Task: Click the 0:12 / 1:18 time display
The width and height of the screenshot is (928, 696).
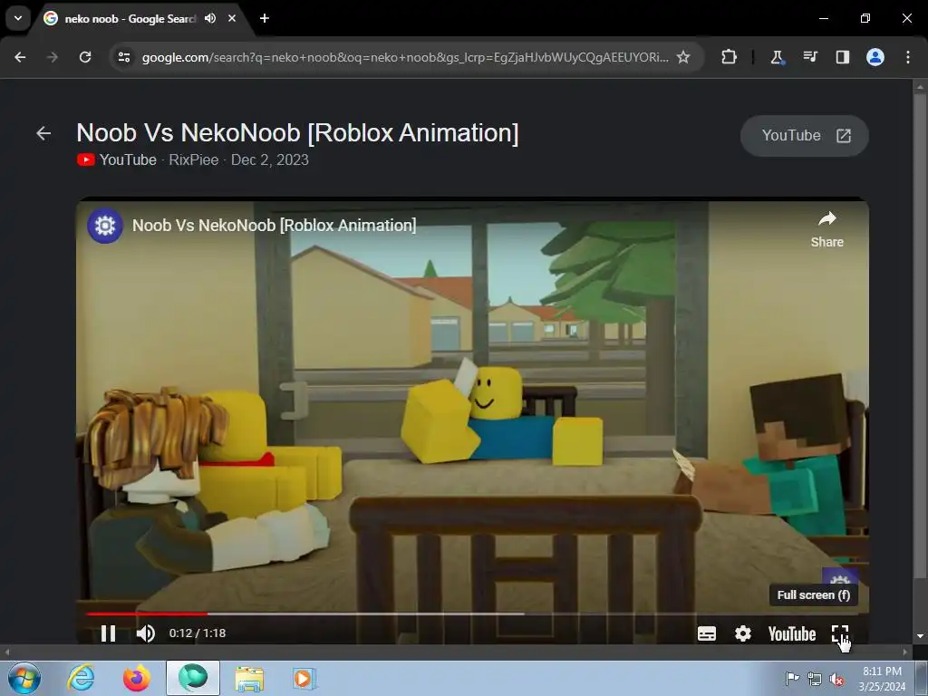Action: tap(197, 633)
